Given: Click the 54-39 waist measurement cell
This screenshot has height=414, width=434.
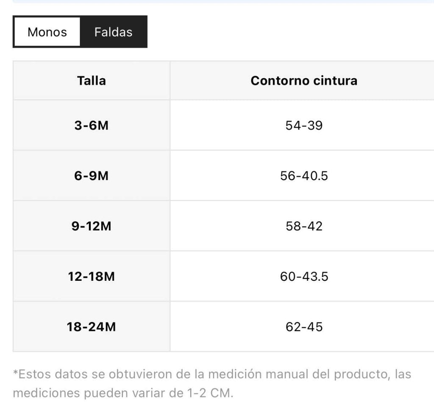Looking at the screenshot, I should tap(303, 126).
